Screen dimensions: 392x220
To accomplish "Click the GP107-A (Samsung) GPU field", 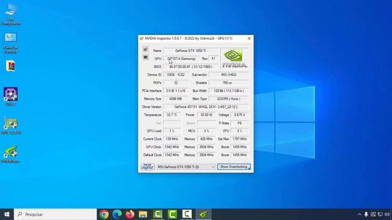I will (181, 59).
